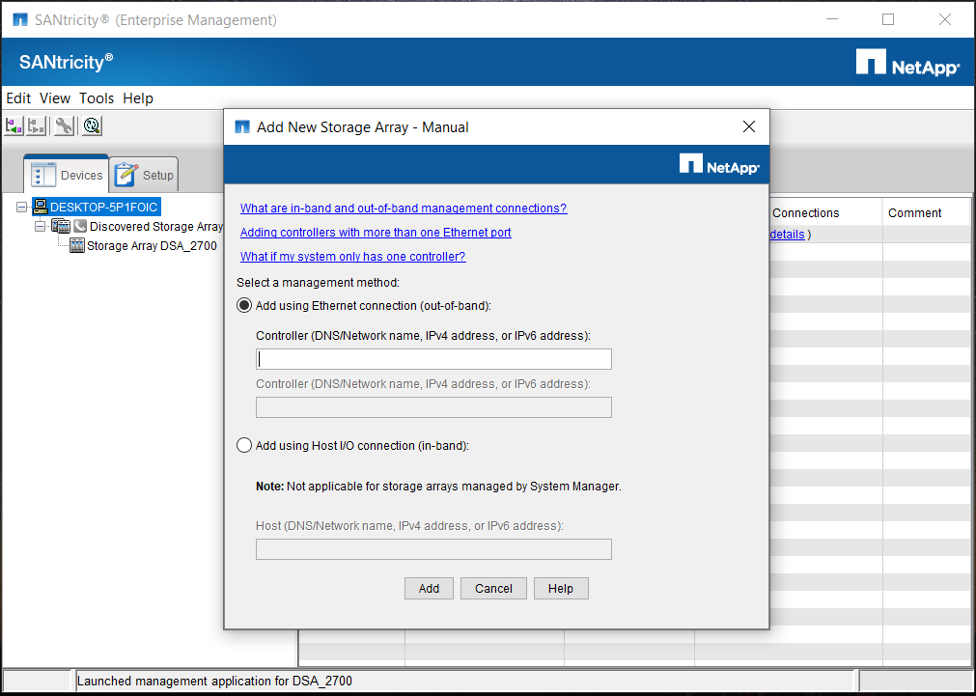Click the wrench toolbar icon
976x696 pixels.
point(64,126)
